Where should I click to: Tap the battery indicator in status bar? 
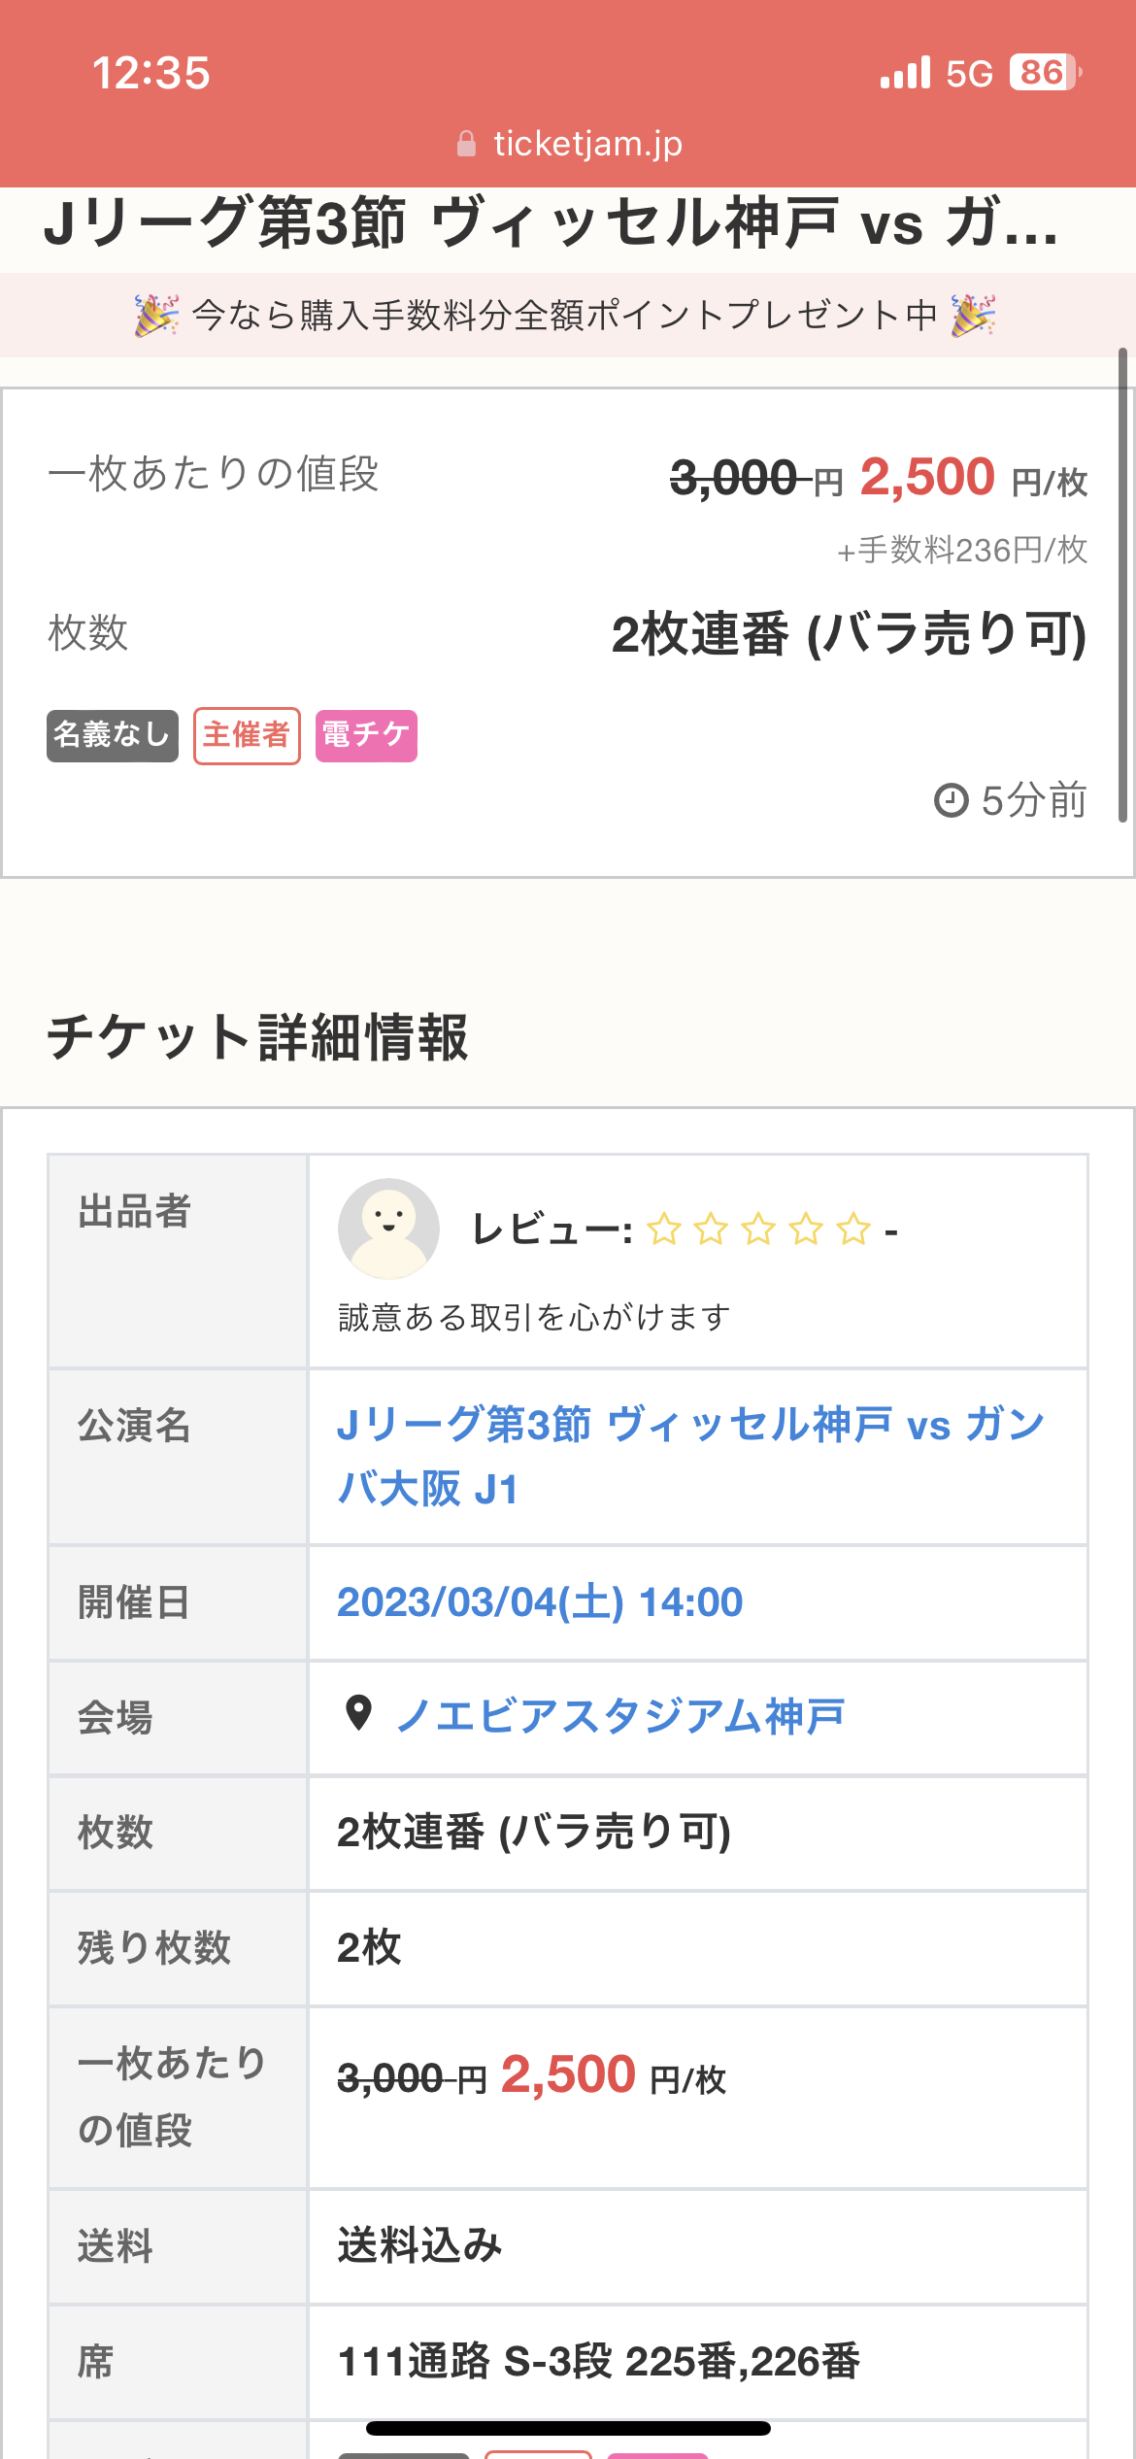[1045, 73]
